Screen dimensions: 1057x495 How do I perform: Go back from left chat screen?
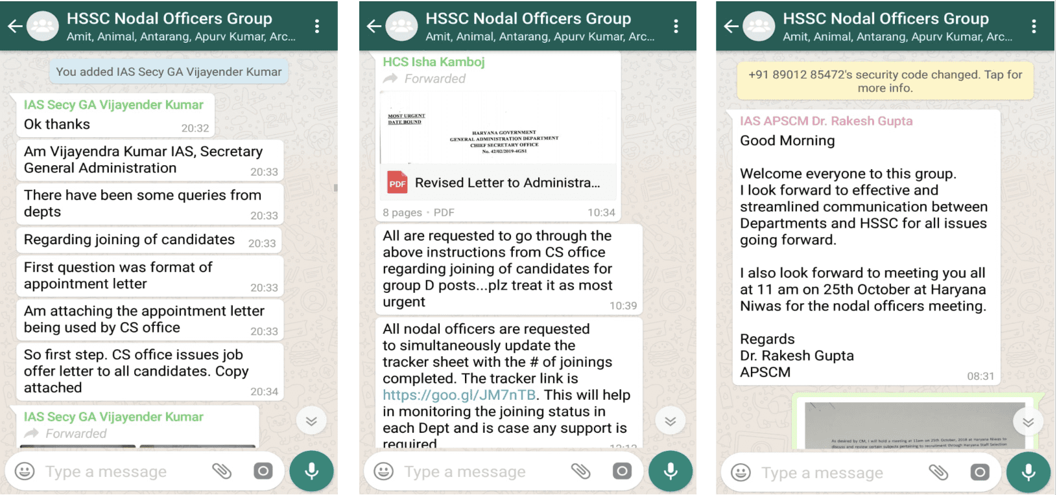[x=15, y=26]
